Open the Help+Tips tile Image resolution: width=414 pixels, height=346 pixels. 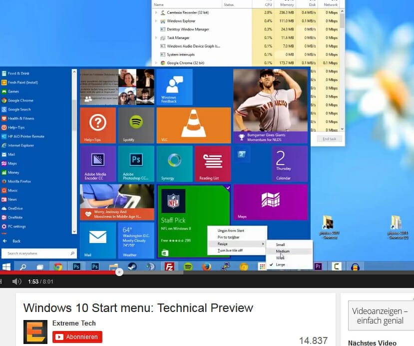(97, 125)
